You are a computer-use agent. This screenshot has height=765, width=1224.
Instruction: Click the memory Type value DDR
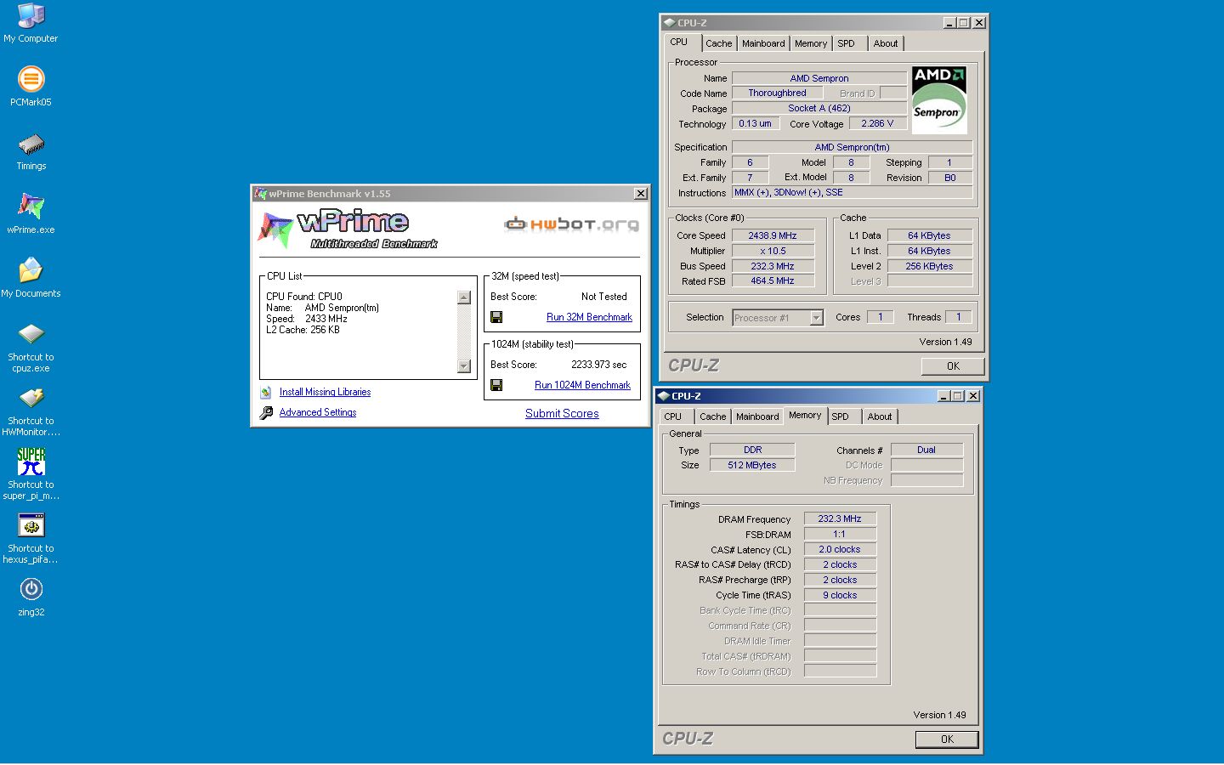[x=752, y=450]
